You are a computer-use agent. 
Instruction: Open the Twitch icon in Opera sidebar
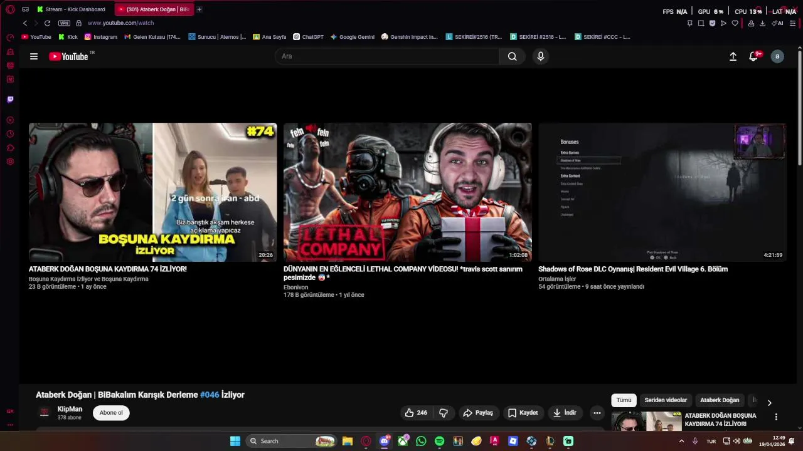[x=10, y=99]
